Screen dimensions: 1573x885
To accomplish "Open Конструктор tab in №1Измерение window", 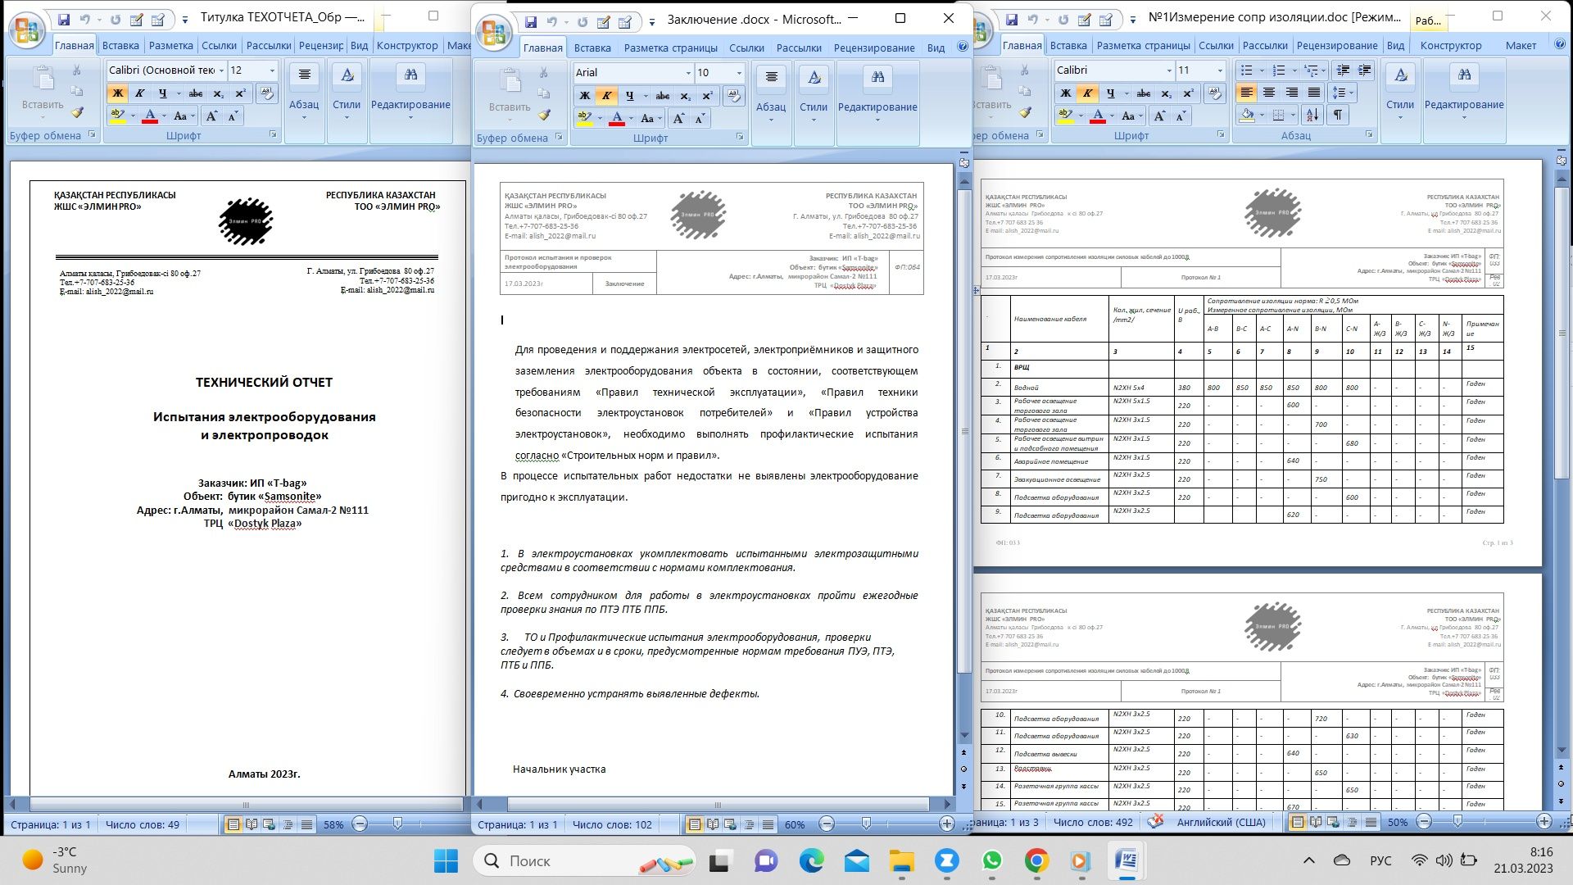I will pos(1451,45).
